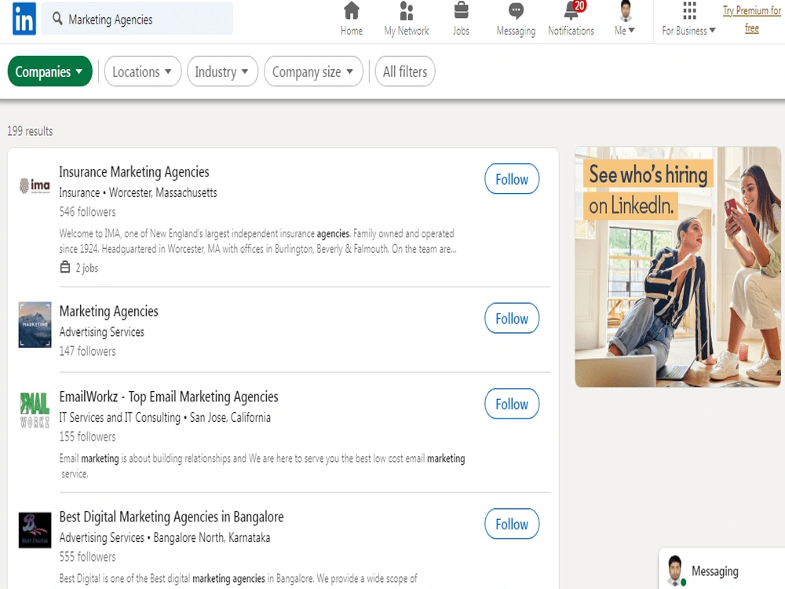Click the EmailWorkz company logo
The height and width of the screenshot is (589, 785).
pyautogui.click(x=35, y=410)
